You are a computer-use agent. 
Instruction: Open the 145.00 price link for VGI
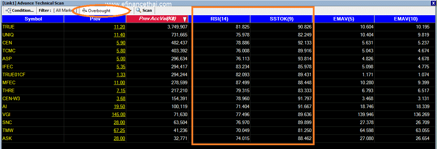coord(118,114)
